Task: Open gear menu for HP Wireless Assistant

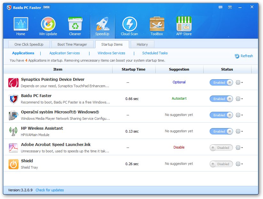Action: point(239,131)
